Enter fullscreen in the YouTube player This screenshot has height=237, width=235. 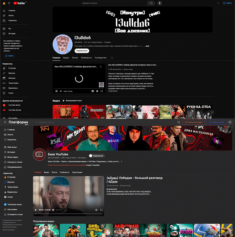pos(102,91)
